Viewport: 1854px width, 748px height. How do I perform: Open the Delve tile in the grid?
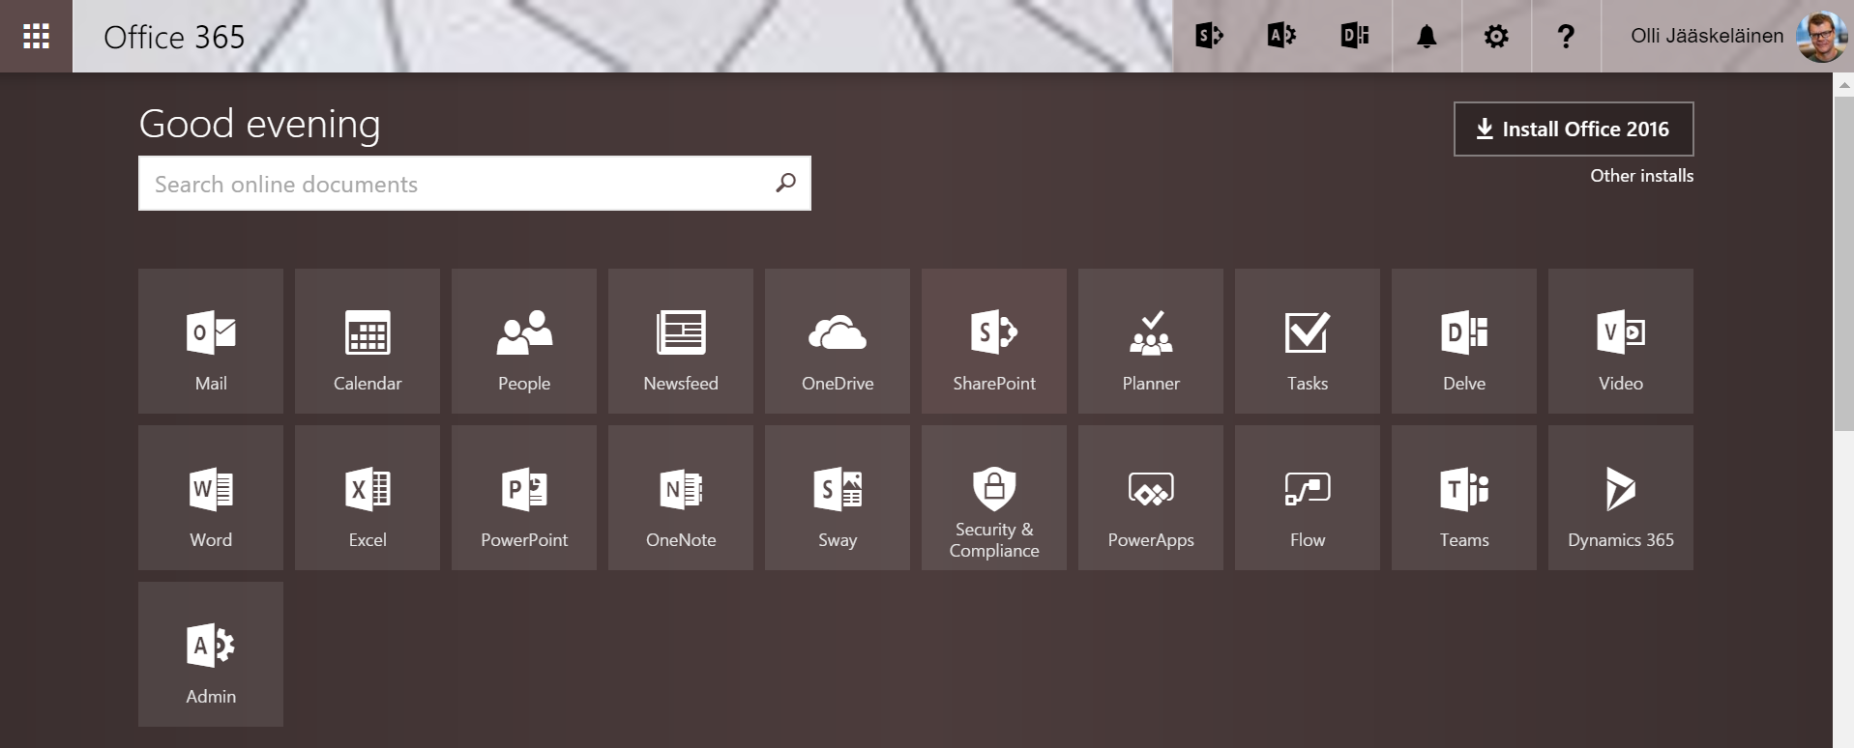[x=1464, y=341]
